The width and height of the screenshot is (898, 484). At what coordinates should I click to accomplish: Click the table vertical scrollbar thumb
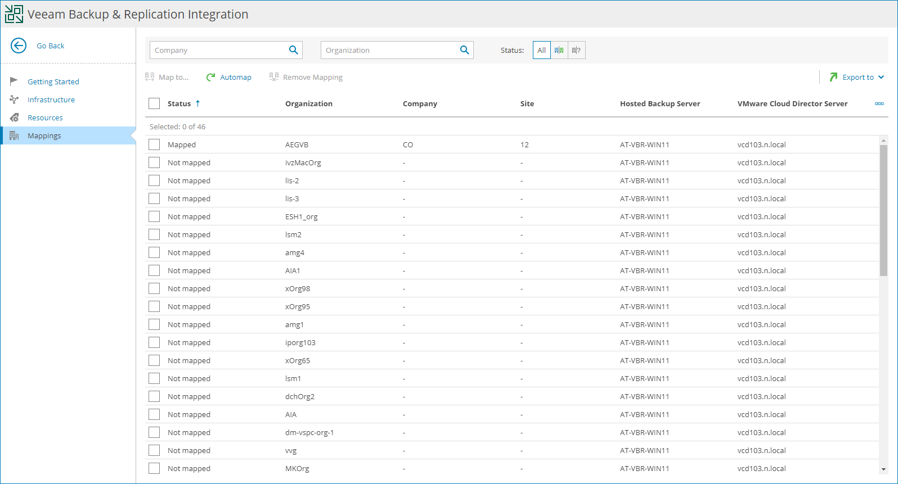[x=883, y=210]
